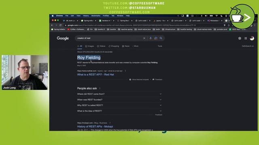This screenshot has height=145, width=259.
Task: Click Josh Long's webcam video thumbnail
Action: [x=25, y=72]
